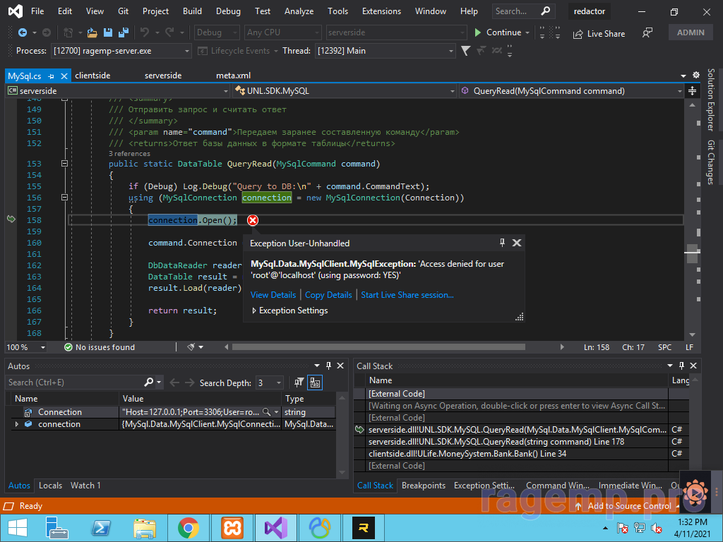Toggle pin on the MySql.cs tab
723x542 pixels.
click(51, 76)
